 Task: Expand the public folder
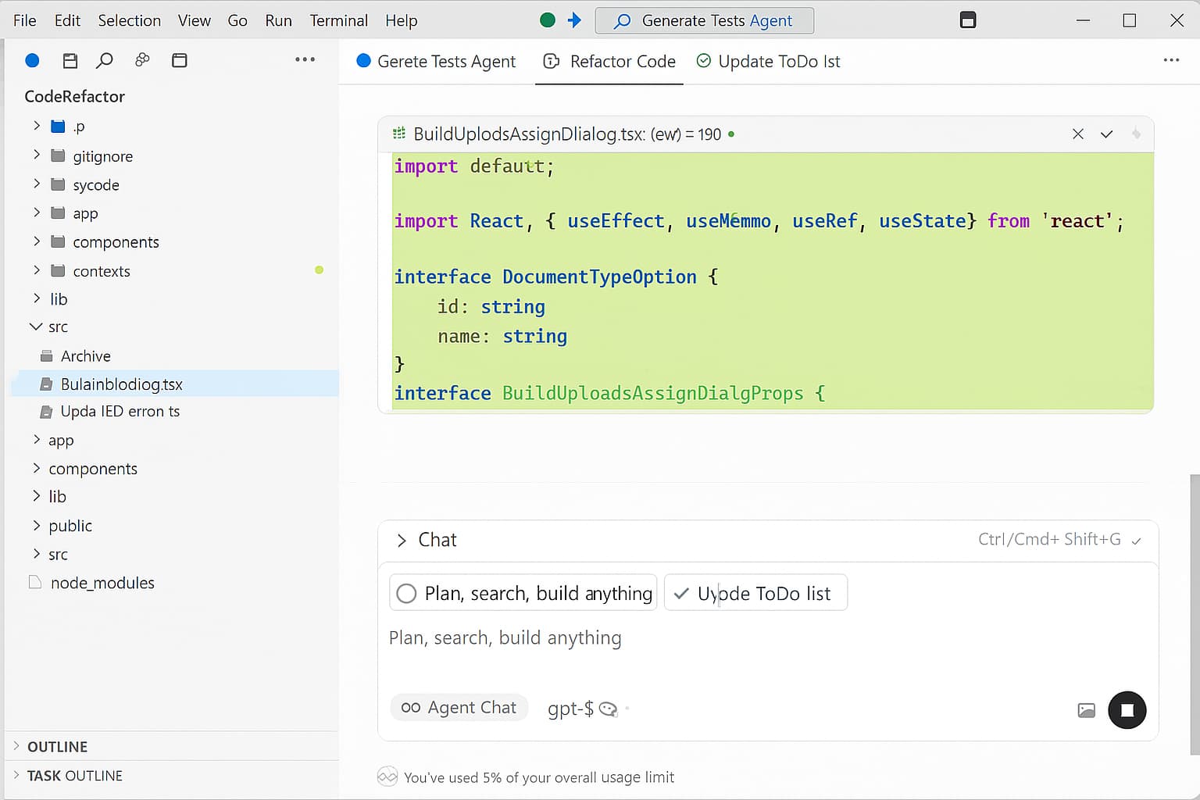[36, 525]
